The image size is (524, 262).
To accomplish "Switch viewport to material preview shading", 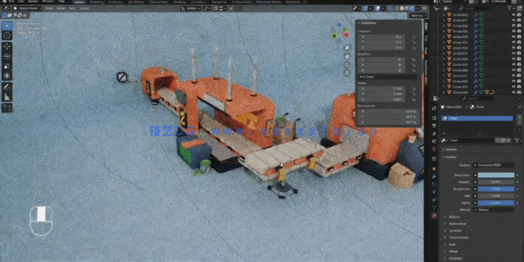I will 407,8.
